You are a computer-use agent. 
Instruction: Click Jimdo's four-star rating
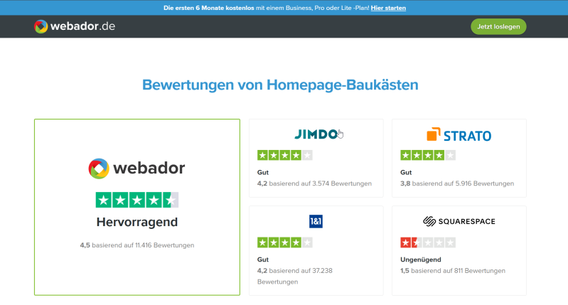(285, 156)
